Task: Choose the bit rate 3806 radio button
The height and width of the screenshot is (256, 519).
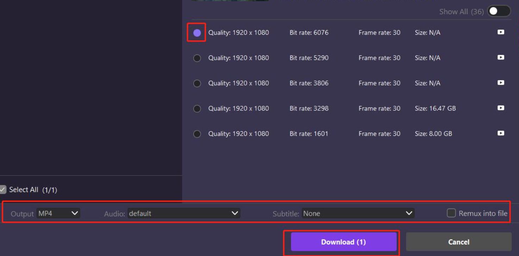Action: [x=197, y=83]
